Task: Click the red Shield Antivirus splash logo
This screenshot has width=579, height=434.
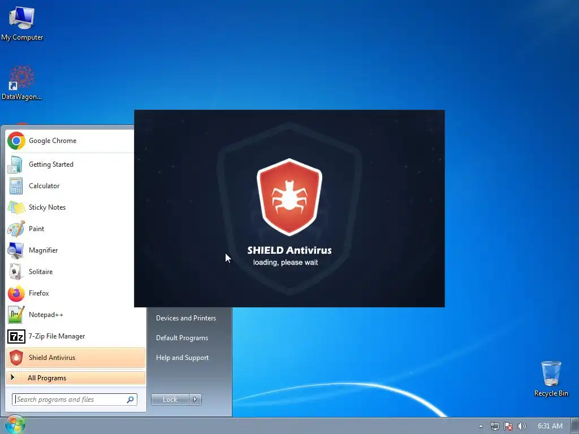Action: coord(289,197)
